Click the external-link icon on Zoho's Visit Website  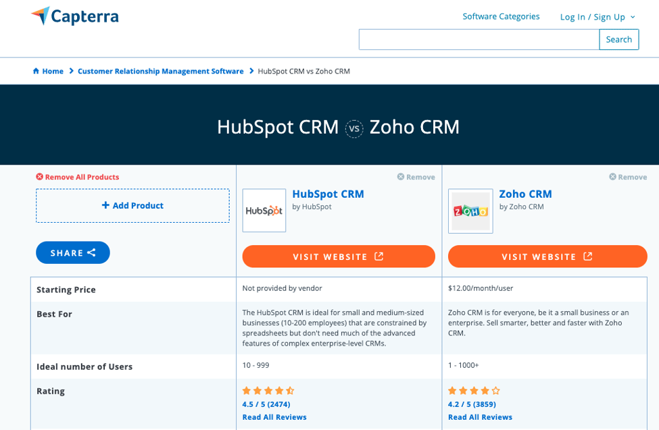coord(587,257)
